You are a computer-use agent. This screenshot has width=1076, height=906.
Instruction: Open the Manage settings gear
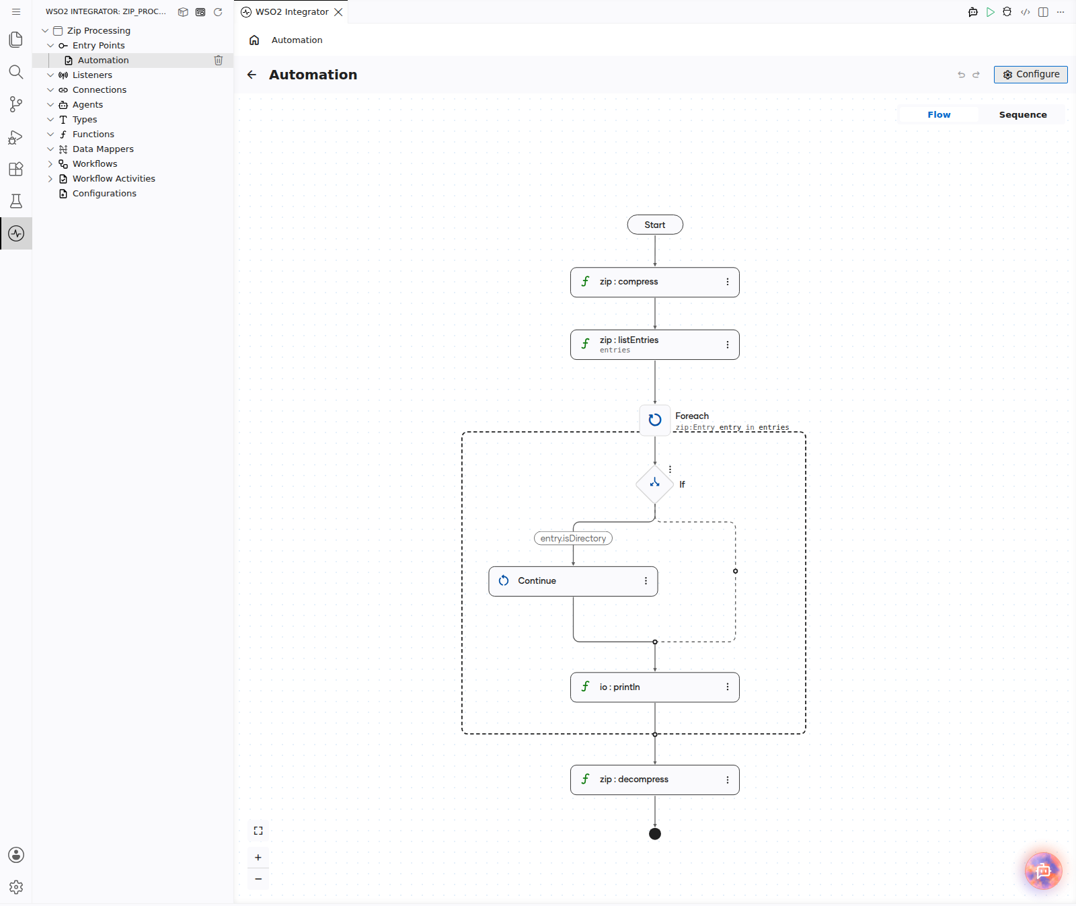click(16, 887)
